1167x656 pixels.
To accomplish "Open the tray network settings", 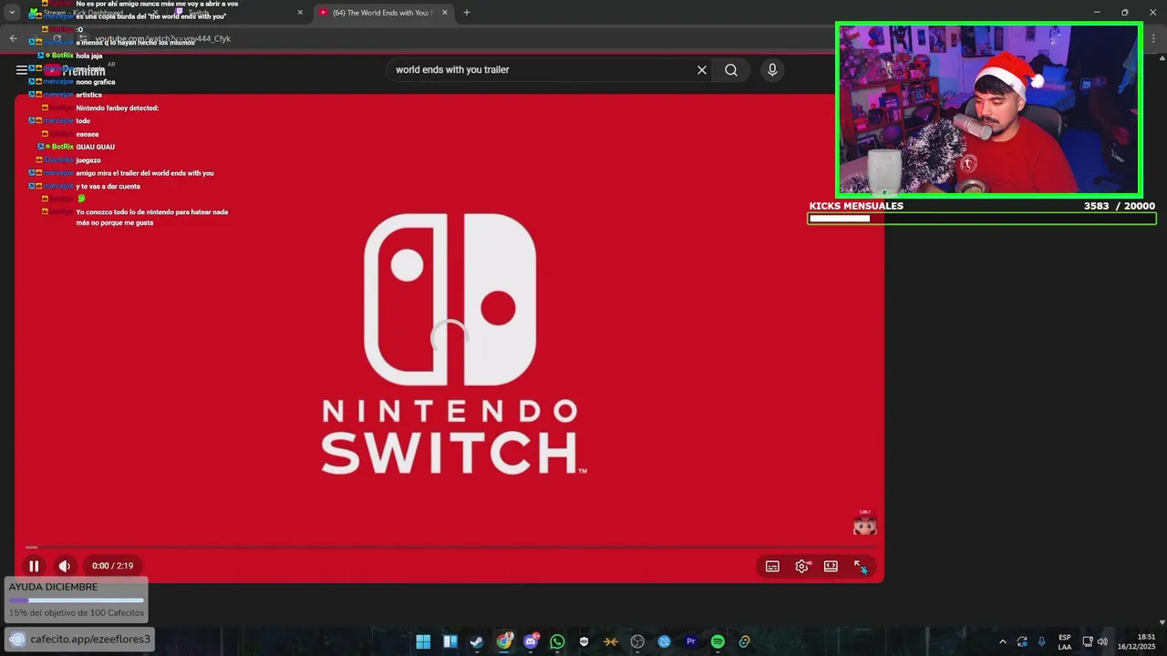I will [x=1088, y=641].
